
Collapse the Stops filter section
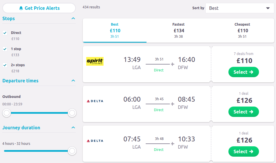pyautogui.click(x=73, y=19)
